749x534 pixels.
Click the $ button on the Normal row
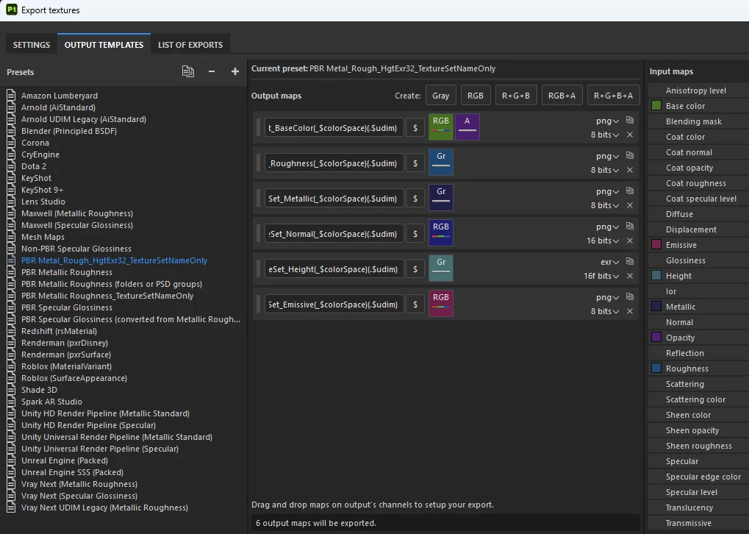click(x=415, y=234)
